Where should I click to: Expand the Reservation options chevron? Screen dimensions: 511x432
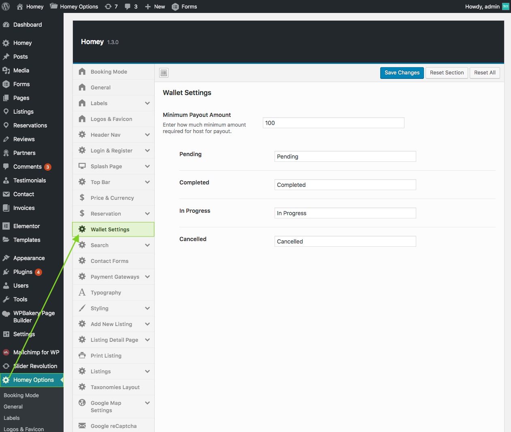tap(147, 214)
